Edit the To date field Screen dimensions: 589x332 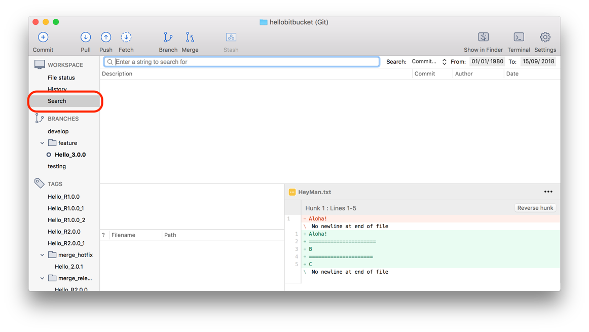(538, 62)
